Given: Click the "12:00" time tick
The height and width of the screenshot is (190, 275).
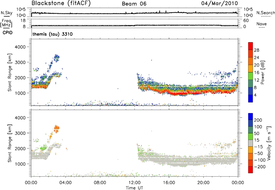Looking at the screenshot, I should [x=134, y=183].
